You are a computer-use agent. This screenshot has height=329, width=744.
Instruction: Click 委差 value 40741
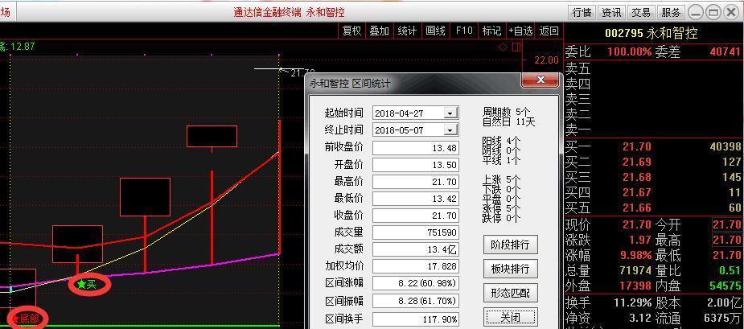click(726, 51)
